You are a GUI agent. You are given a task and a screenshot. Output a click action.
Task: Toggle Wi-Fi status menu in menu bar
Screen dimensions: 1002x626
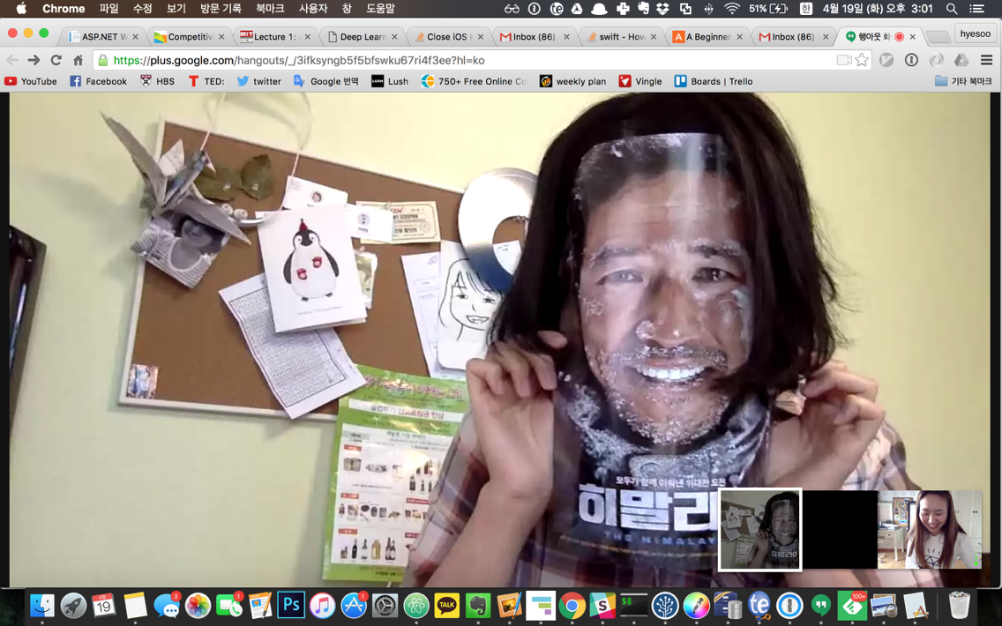(x=732, y=8)
